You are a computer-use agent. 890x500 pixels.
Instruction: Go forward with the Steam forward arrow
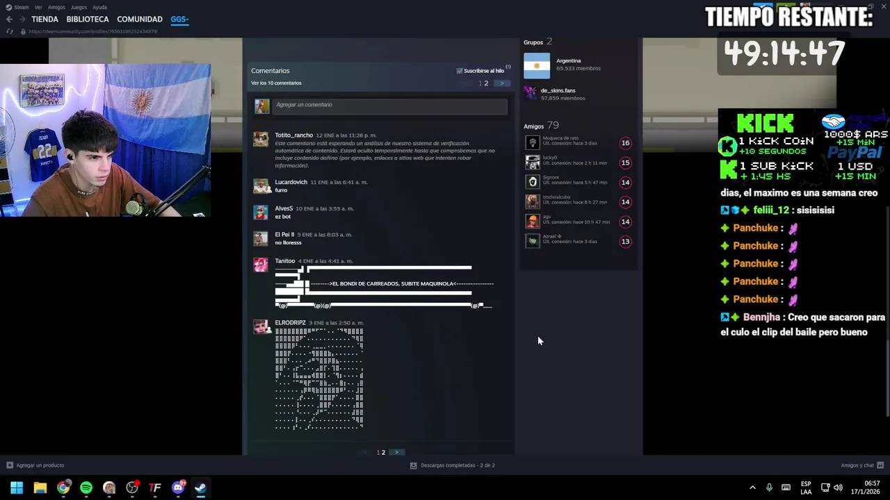point(22,19)
